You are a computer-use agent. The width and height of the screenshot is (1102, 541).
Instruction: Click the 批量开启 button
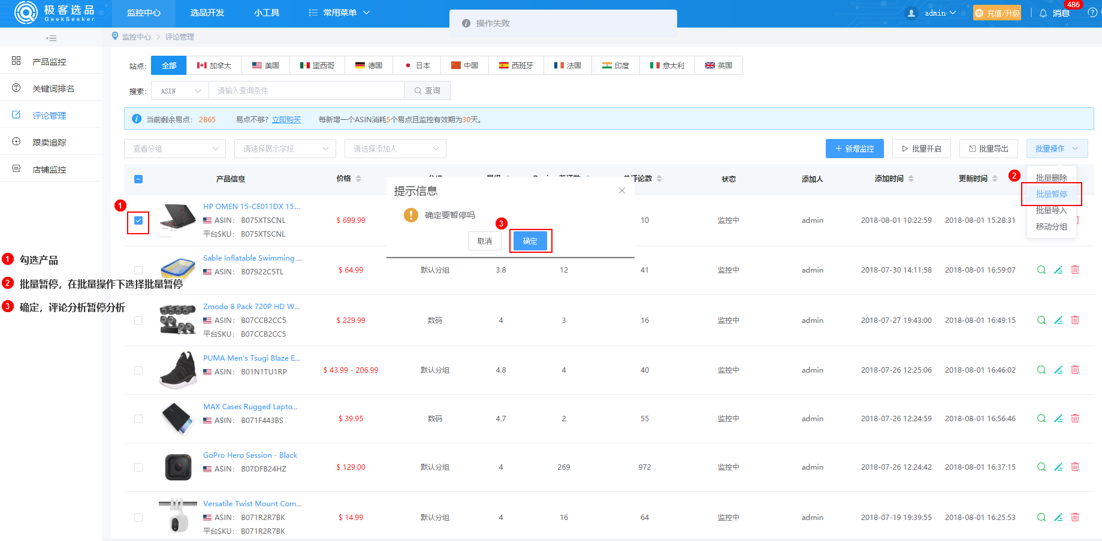(x=922, y=149)
